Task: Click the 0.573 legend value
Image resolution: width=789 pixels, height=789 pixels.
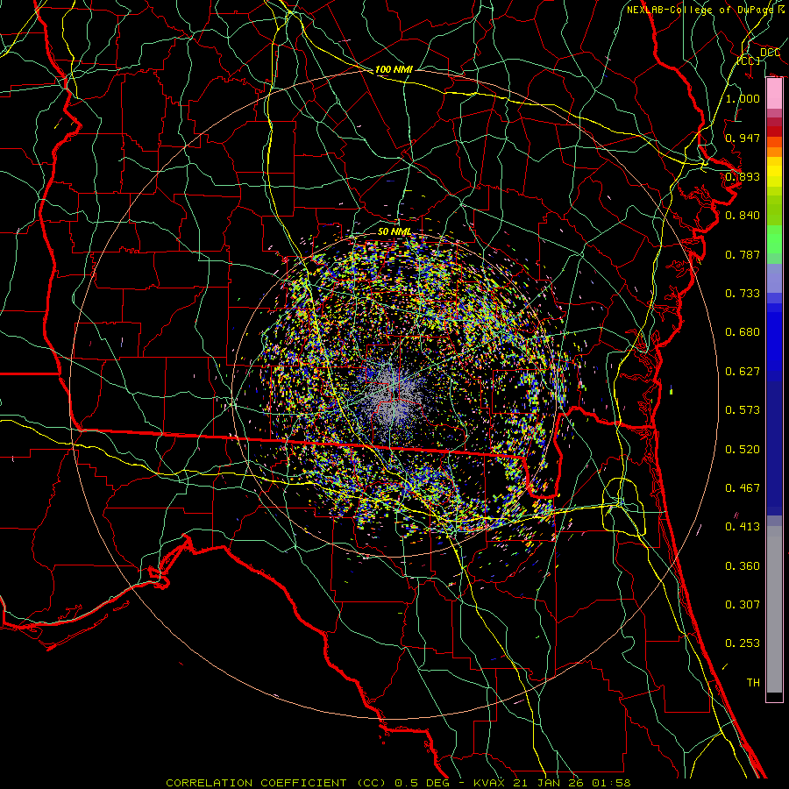Action: pos(743,410)
